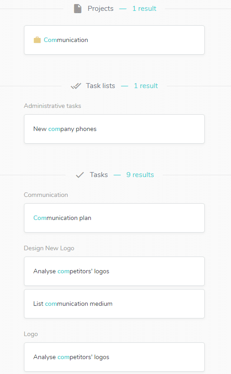This screenshot has height=374, width=231.
Task: Open the '1 result' link next to Task lists
Action: [x=146, y=86]
